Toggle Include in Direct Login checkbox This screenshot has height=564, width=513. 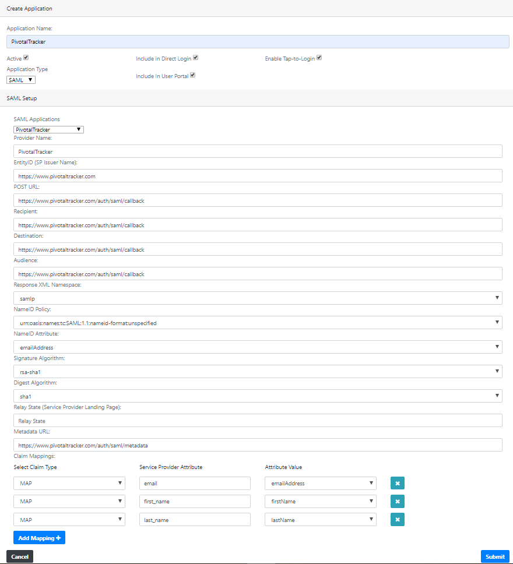tap(195, 58)
